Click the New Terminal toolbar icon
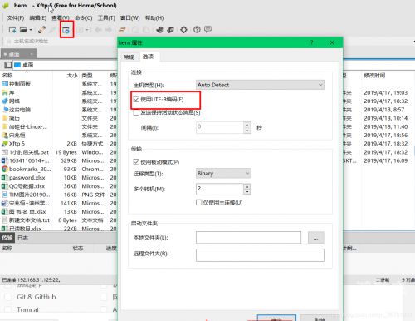Screen dimensions: 415x321 pos(80,29)
